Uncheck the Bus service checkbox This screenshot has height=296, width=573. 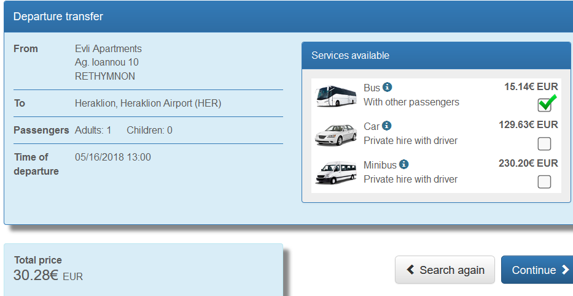click(544, 105)
